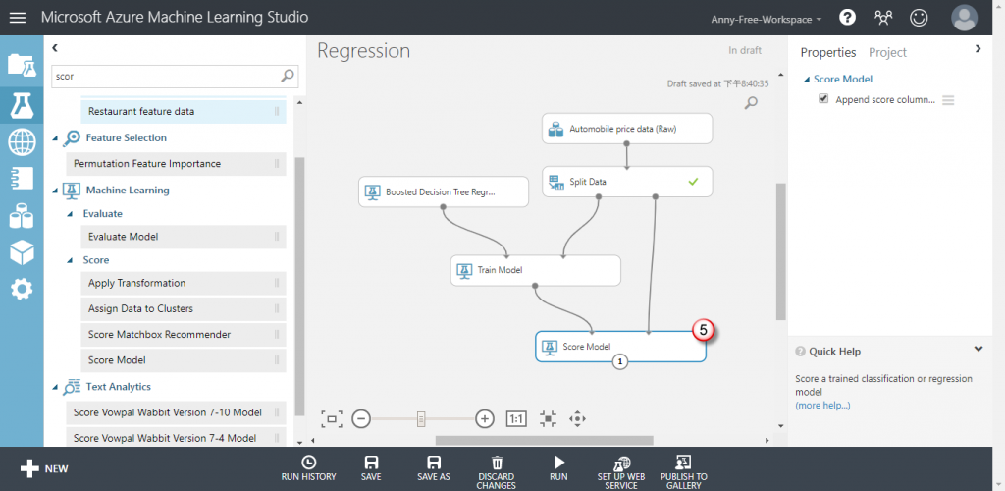The image size is (1005, 491).
Task: Open Settings gear icon in sidebar
Action: pyautogui.click(x=22, y=290)
